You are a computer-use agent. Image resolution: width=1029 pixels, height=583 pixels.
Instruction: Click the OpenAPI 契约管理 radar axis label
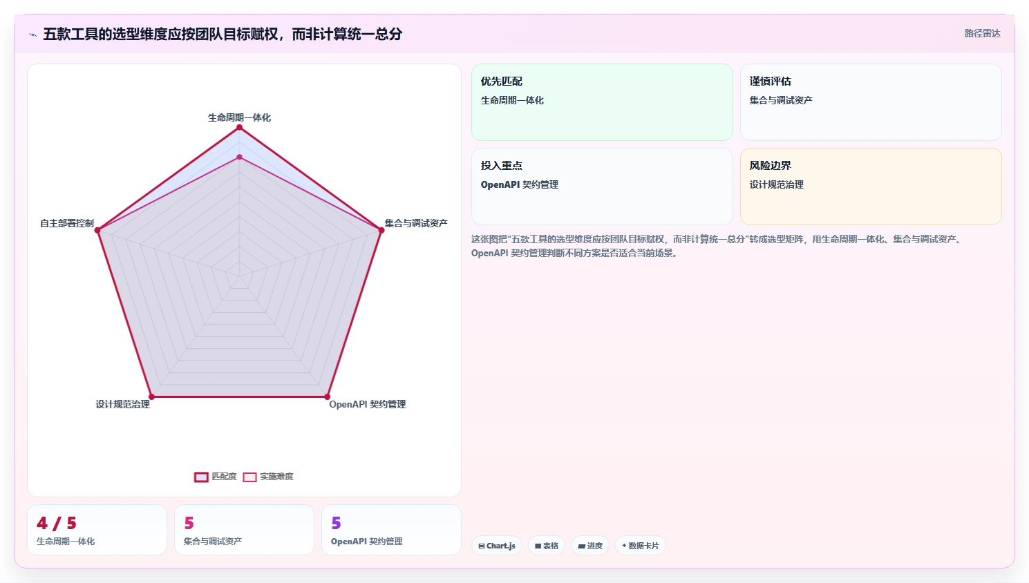coord(368,404)
